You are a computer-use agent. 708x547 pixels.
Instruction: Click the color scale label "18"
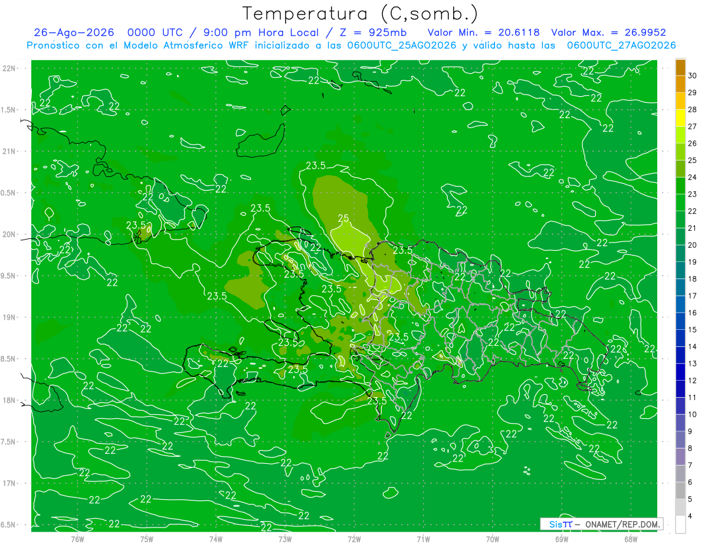pyautogui.click(x=693, y=279)
